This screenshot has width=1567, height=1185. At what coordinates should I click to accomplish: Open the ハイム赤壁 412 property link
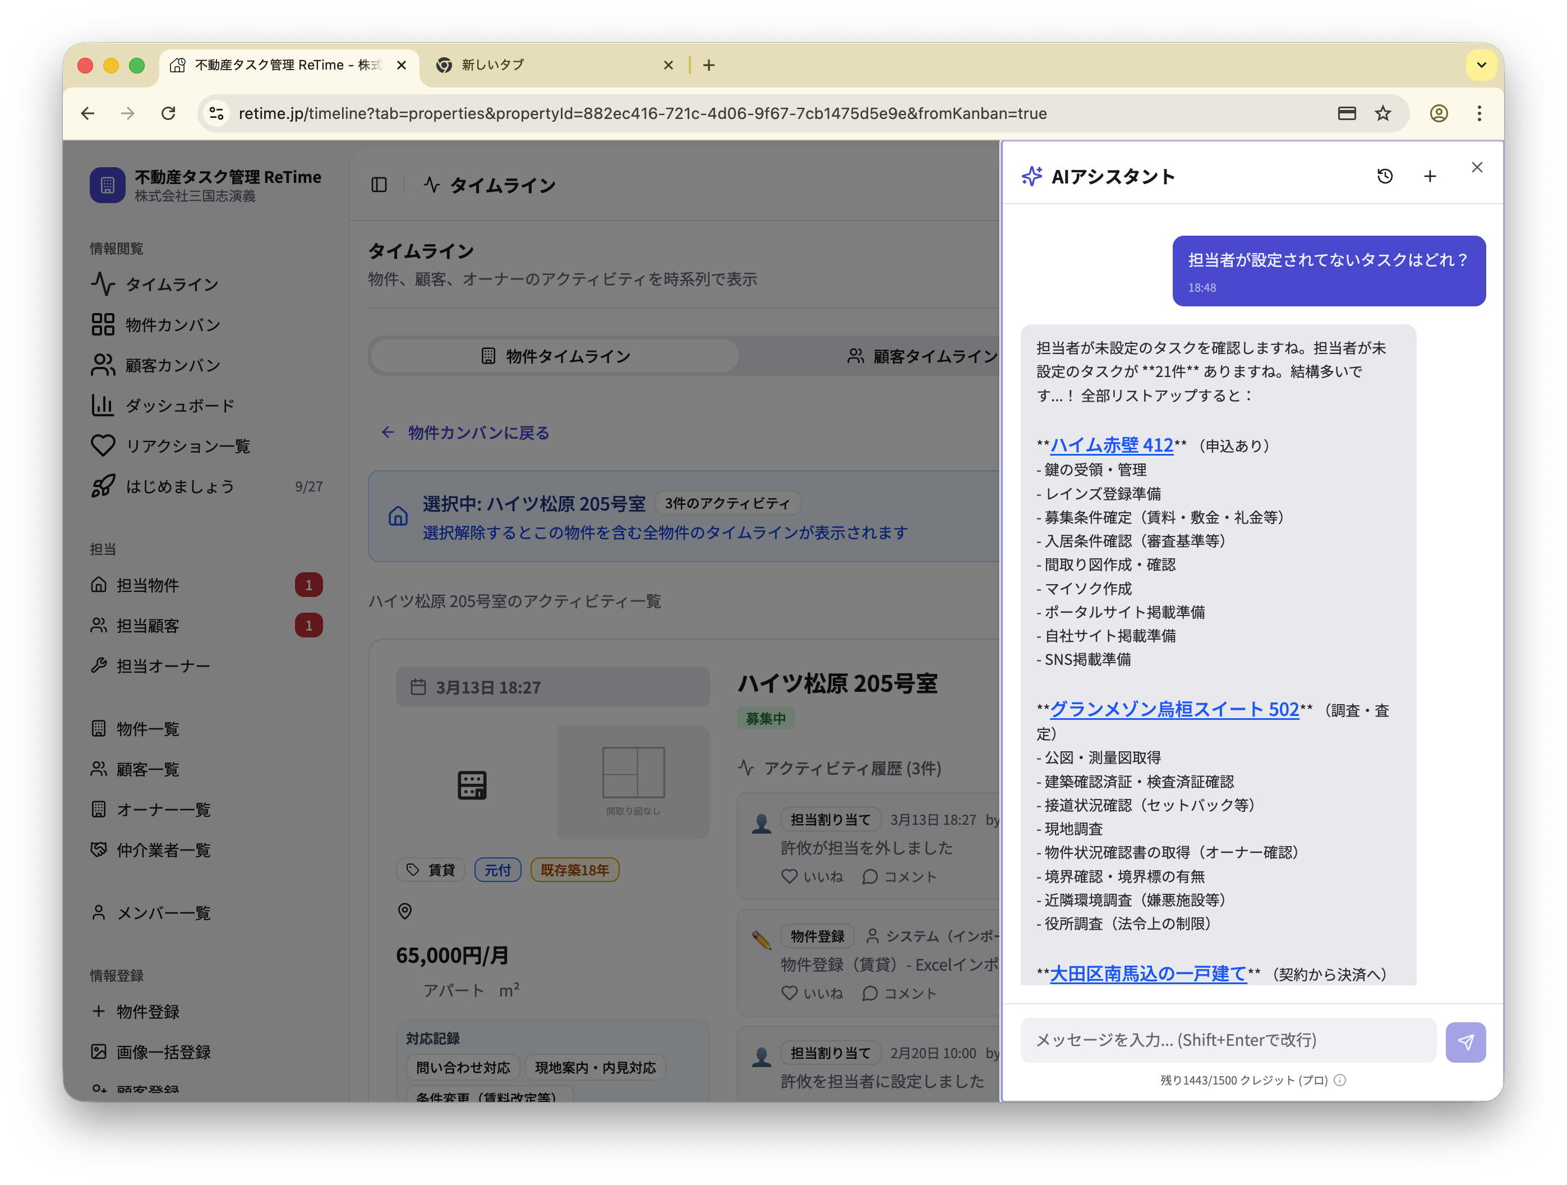pos(1112,446)
